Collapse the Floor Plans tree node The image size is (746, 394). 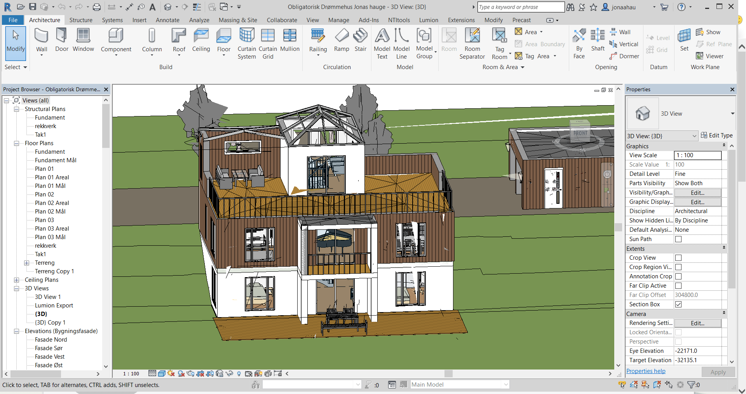pyautogui.click(x=17, y=143)
